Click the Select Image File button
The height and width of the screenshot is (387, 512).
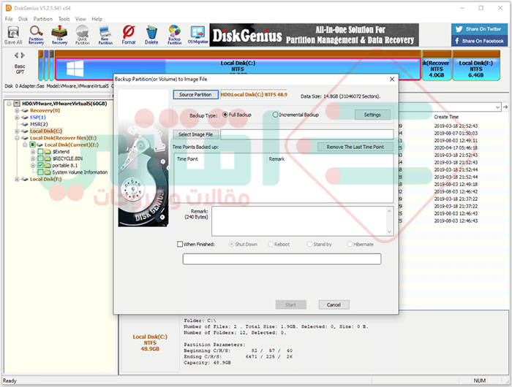coord(195,134)
